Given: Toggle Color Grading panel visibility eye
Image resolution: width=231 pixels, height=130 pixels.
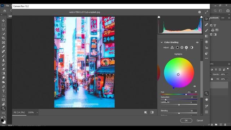Looking at the screenshot, I should pyautogui.click(x=197, y=43).
